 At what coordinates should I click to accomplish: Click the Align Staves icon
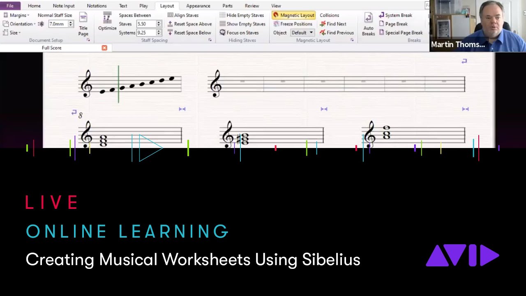click(170, 15)
